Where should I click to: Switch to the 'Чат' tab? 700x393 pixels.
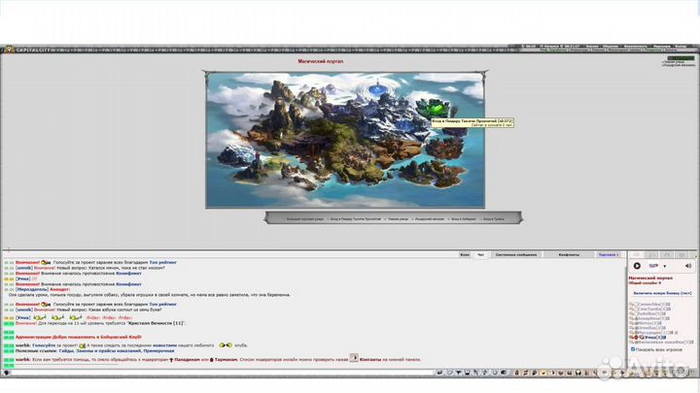click(480, 254)
